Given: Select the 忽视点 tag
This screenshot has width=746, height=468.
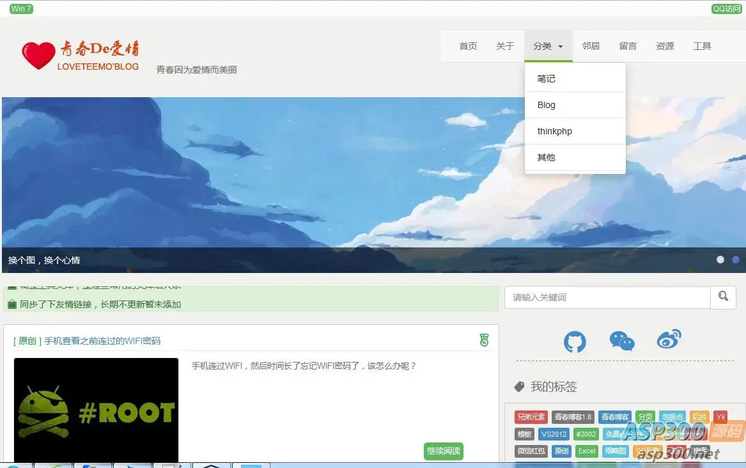Looking at the screenshot, I should (x=672, y=417).
